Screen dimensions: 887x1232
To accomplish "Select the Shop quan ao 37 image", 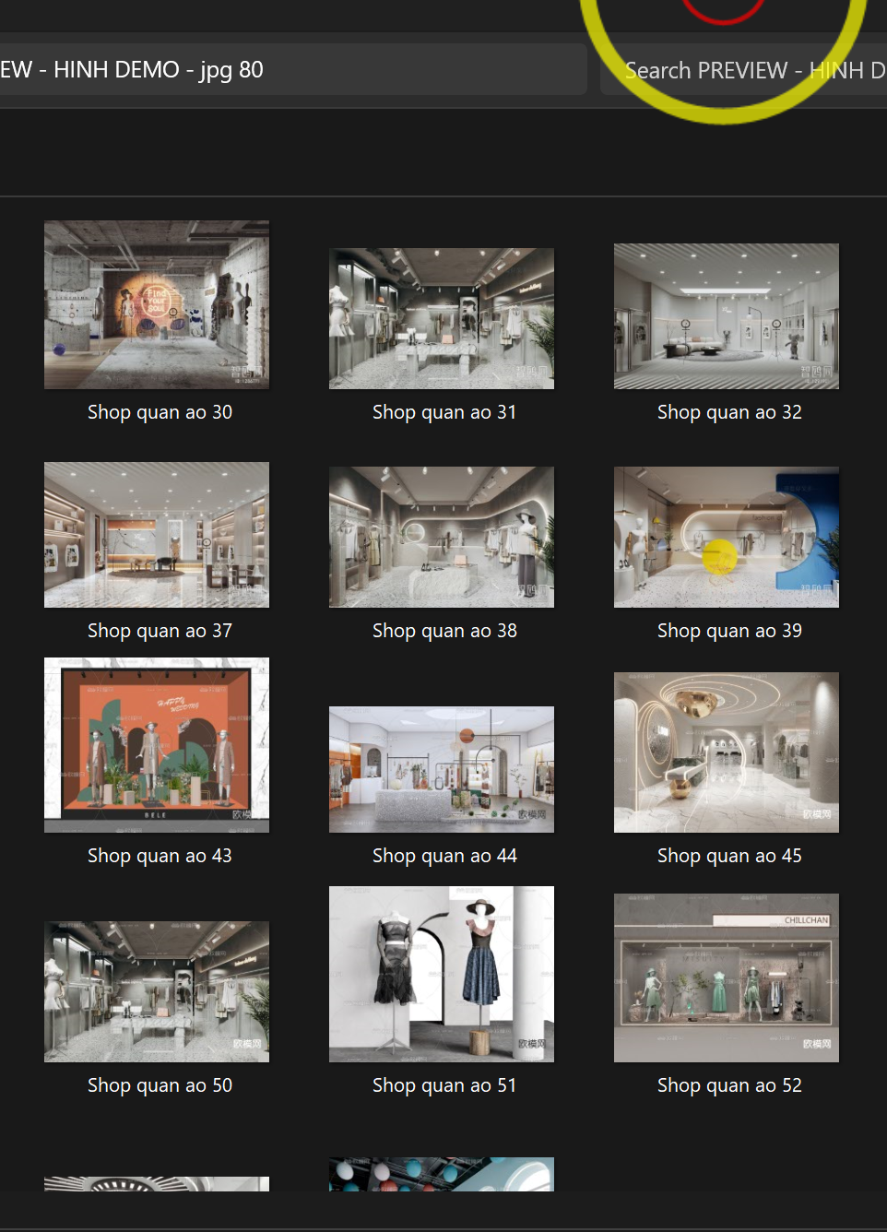I will click(x=157, y=535).
